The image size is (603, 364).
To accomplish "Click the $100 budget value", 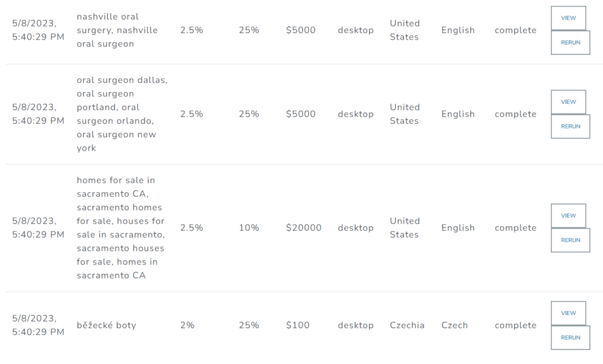I will (x=297, y=326).
